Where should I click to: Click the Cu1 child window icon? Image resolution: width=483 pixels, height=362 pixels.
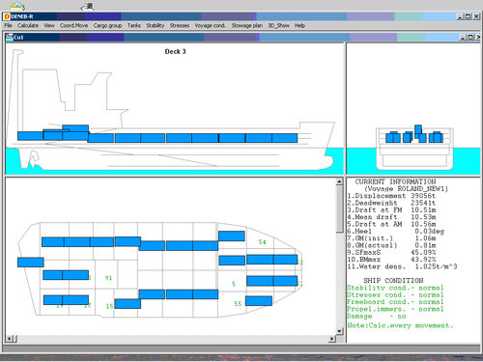10,38
